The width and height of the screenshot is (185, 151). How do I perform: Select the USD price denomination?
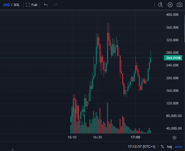click(7, 5)
